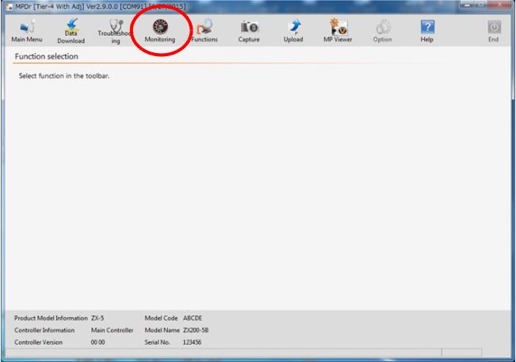Viewport: 516px width, 362px height.
Task: Launch the Upload function
Action: point(293,30)
